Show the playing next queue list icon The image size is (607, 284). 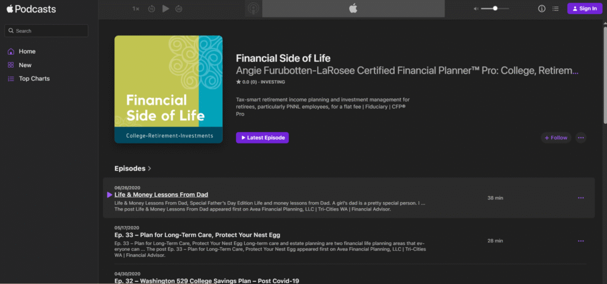click(x=555, y=8)
